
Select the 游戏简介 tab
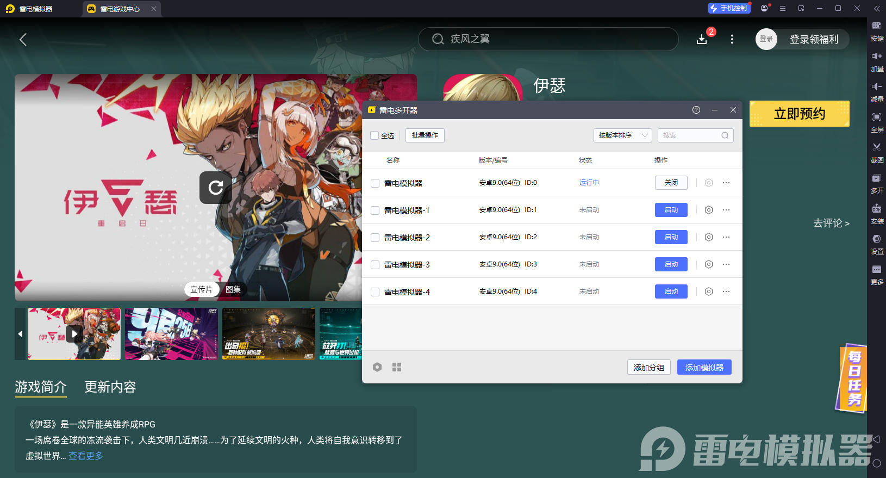(41, 387)
